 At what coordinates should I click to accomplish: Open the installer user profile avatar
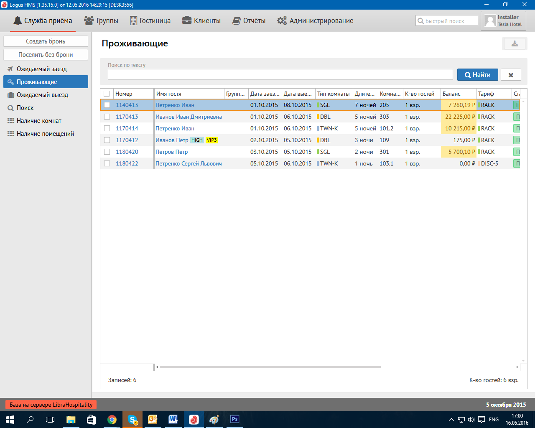pos(490,21)
